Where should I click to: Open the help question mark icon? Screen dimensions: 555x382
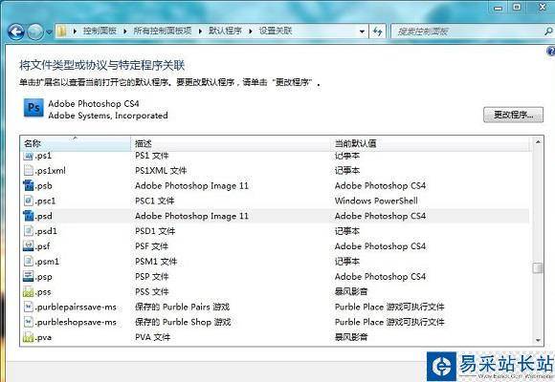[551, 52]
